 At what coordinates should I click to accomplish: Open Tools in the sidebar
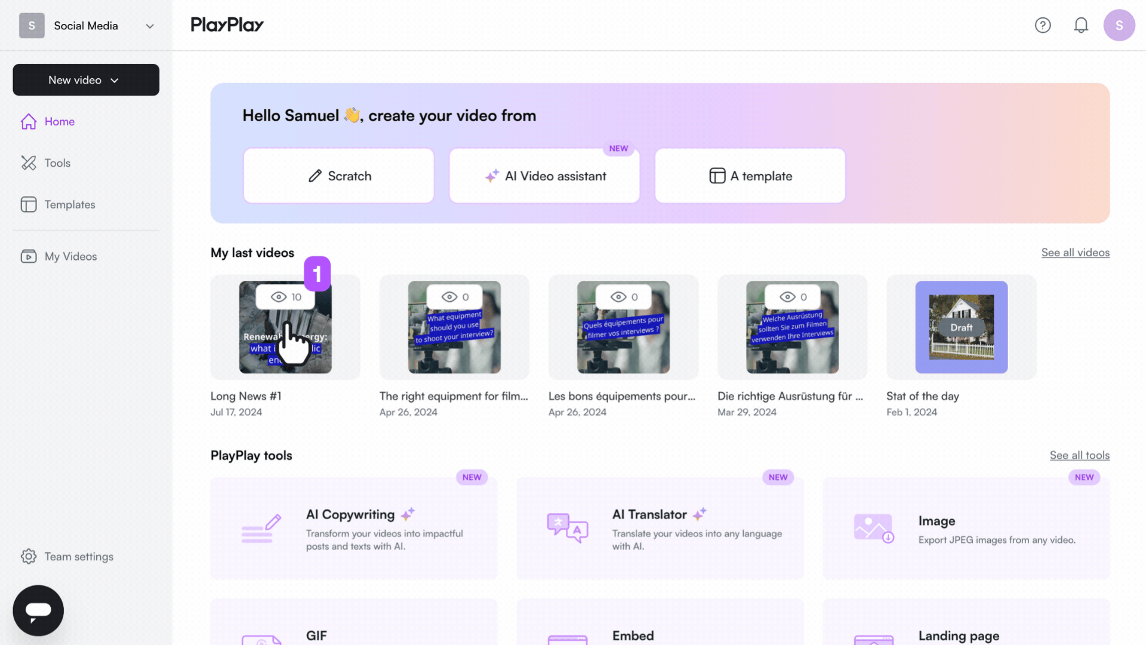57,163
